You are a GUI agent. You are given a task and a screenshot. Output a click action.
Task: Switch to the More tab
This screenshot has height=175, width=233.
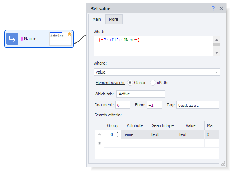[113, 19]
